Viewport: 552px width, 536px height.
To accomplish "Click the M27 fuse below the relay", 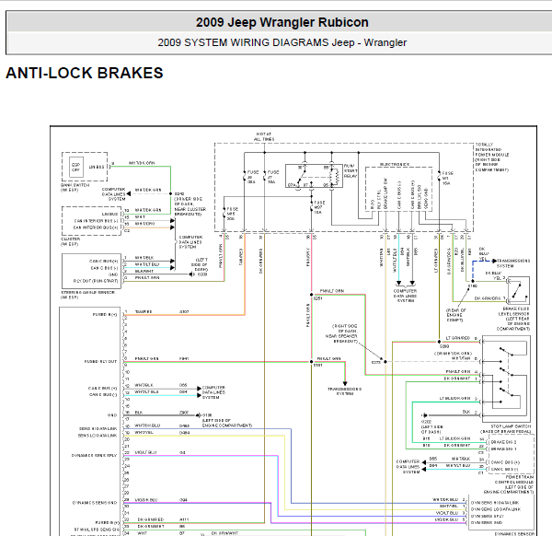I will [x=311, y=204].
